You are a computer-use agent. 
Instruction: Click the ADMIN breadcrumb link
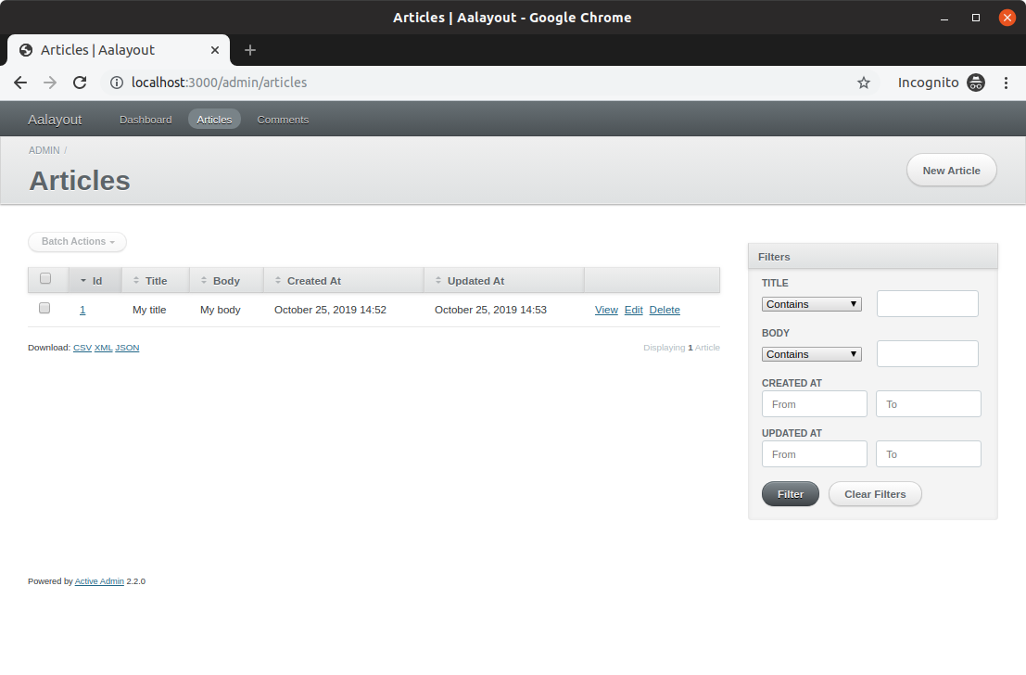pyautogui.click(x=44, y=150)
